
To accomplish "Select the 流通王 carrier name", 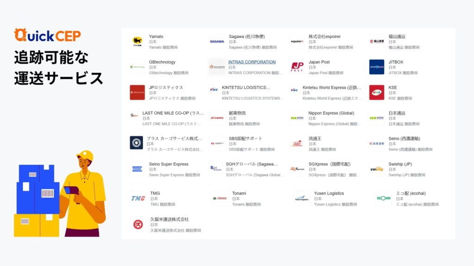I will [315, 139].
